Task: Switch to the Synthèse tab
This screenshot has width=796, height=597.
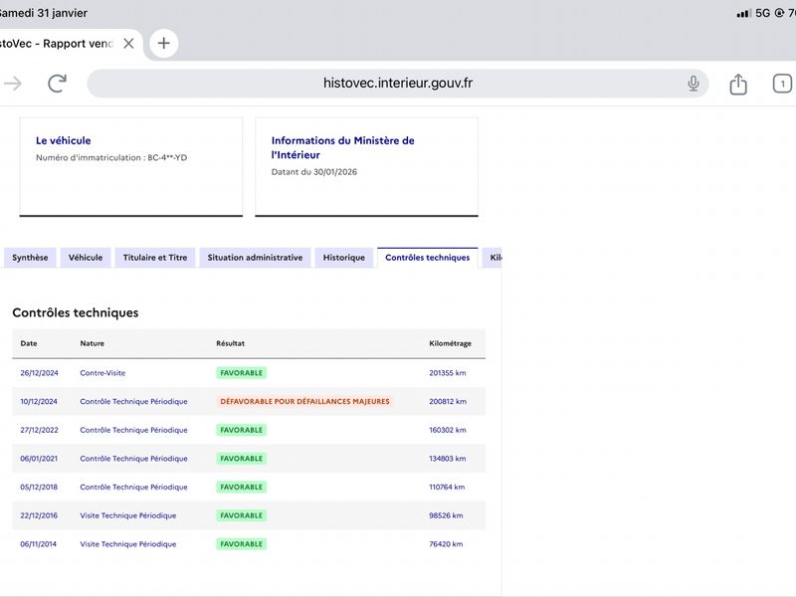Action: coord(30,258)
